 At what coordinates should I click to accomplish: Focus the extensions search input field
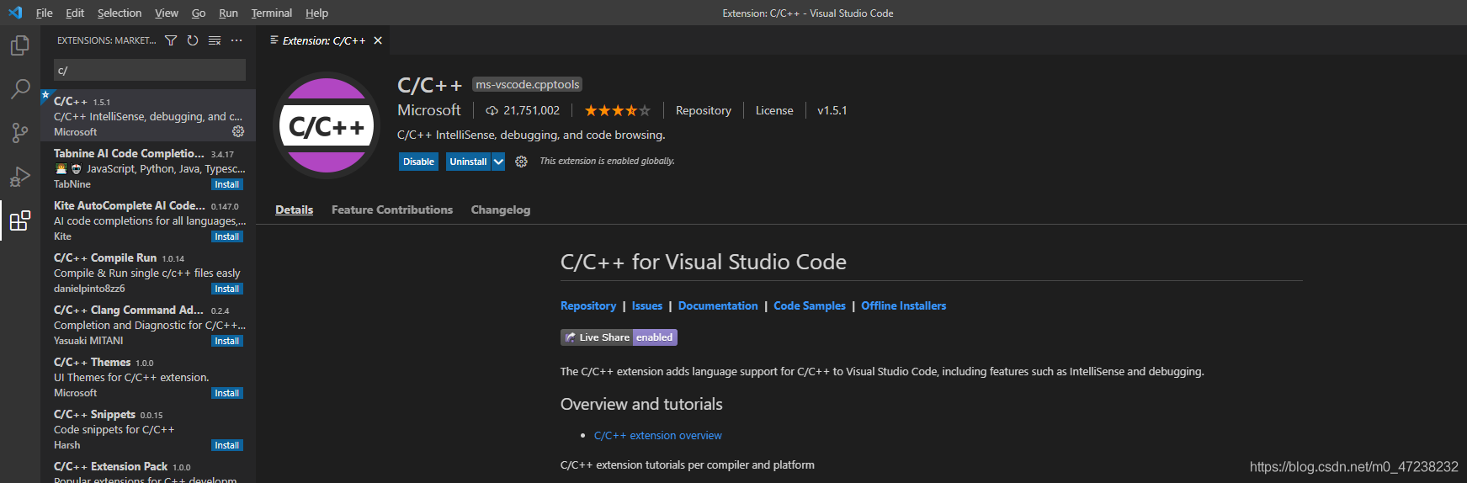pos(150,70)
